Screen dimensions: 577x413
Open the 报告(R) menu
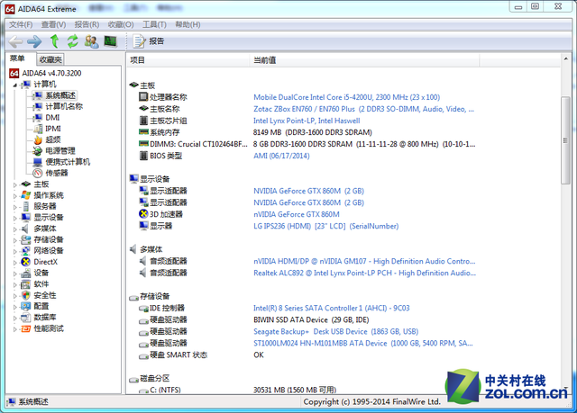pyautogui.click(x=87, y=24)
